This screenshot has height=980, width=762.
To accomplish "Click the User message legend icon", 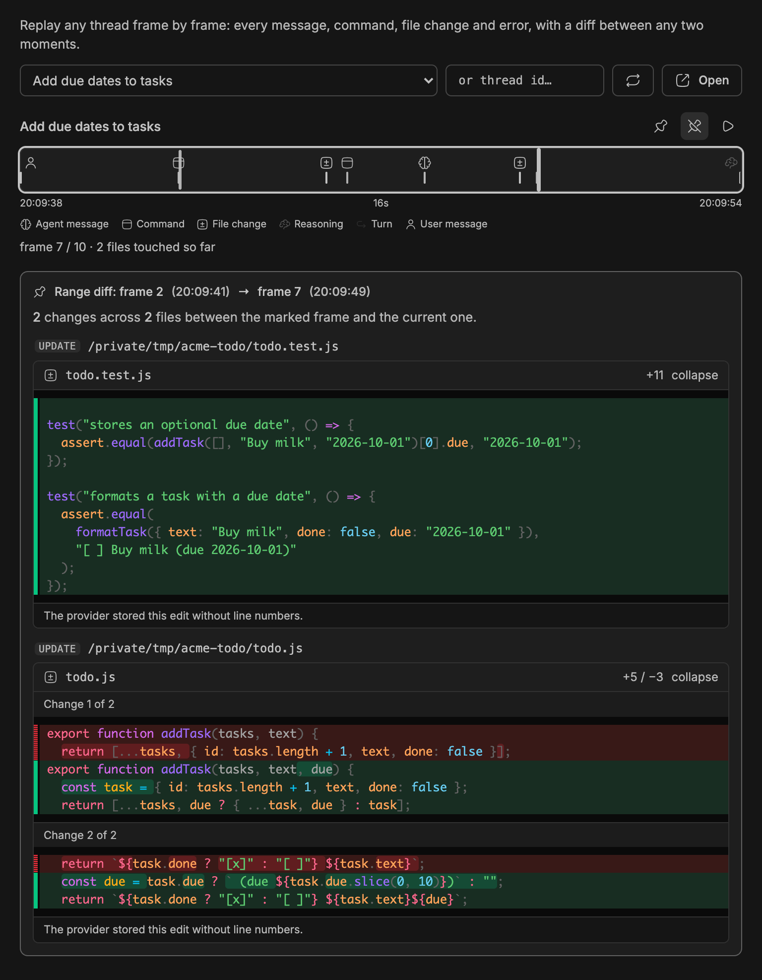I will pos(411,224).
